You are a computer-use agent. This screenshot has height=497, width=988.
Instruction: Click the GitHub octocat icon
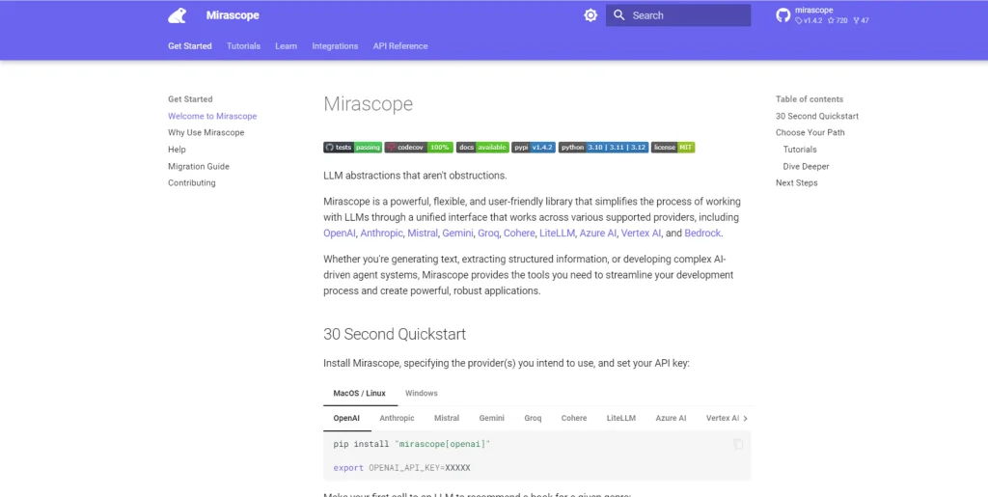coord(782,15)
